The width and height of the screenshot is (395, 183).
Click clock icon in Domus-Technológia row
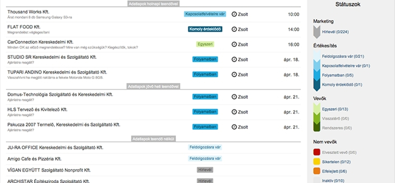click(234, 97)
